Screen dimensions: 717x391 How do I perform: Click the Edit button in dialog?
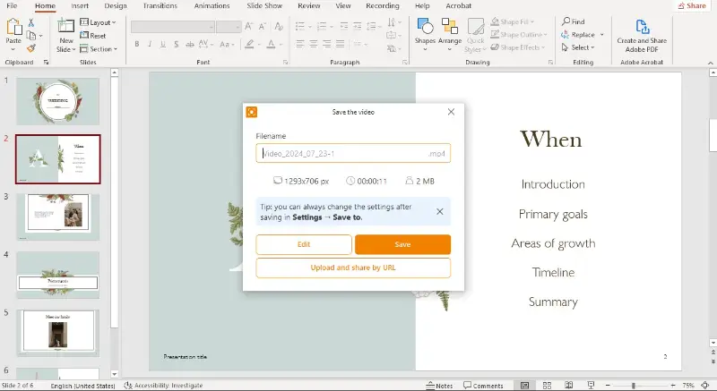coord(304,244)
